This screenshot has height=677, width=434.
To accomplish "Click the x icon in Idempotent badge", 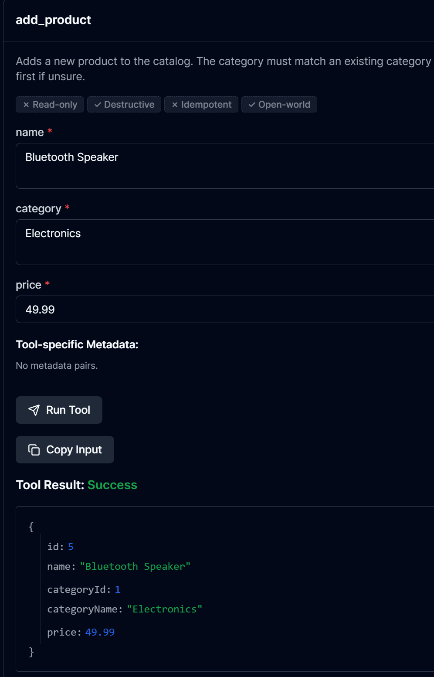I will click(175, 105).
